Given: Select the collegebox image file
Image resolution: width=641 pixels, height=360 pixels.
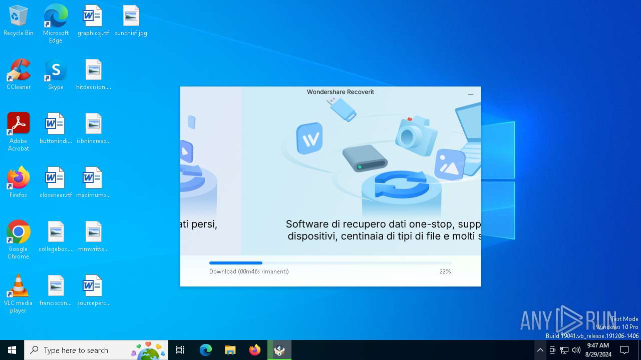Looking at the screenshot, I should 56,237.
